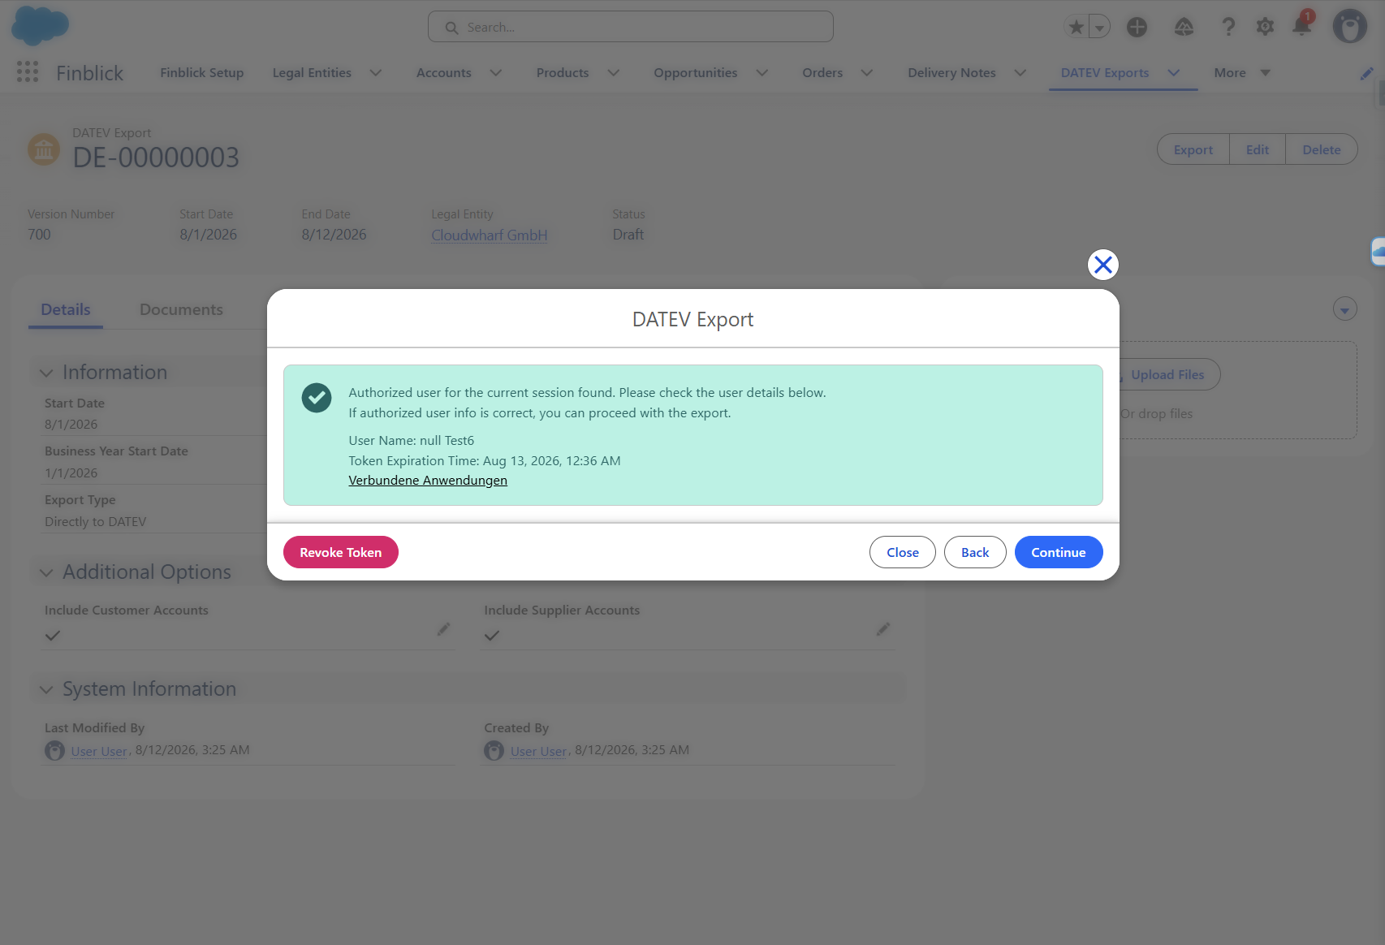Open the DATEV Exports nav tab
The width and height of the screenshot is (1385, 945).
[1105, 73]
